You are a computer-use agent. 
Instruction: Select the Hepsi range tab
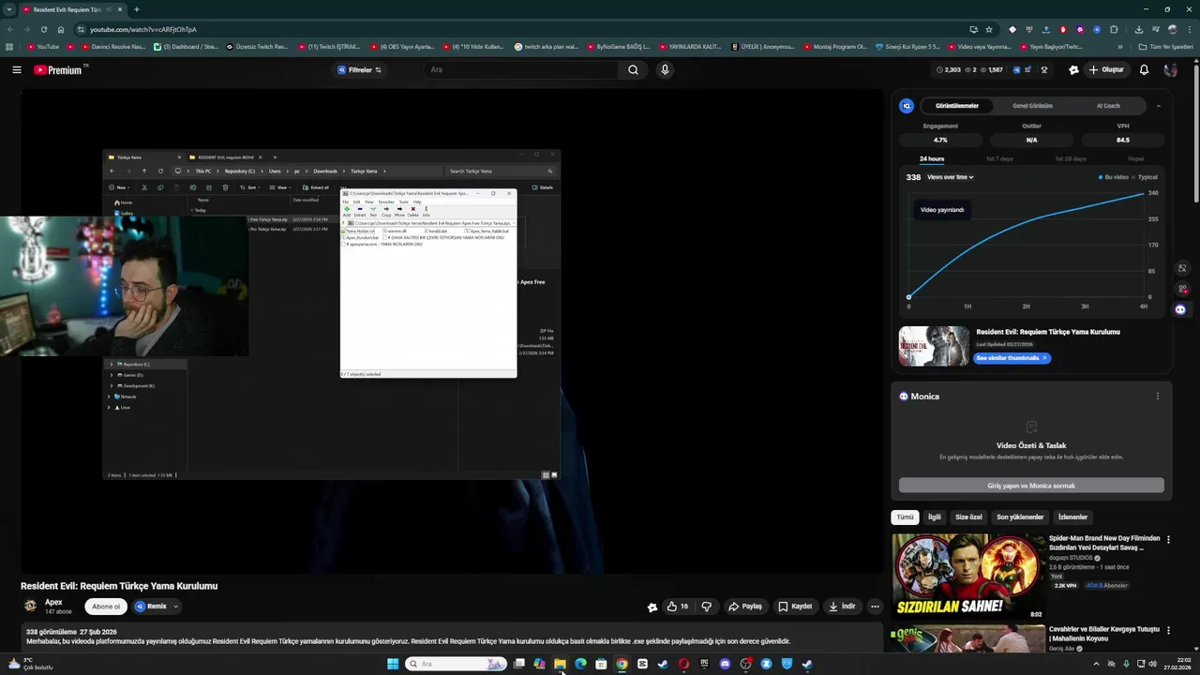click(1135, 158)
